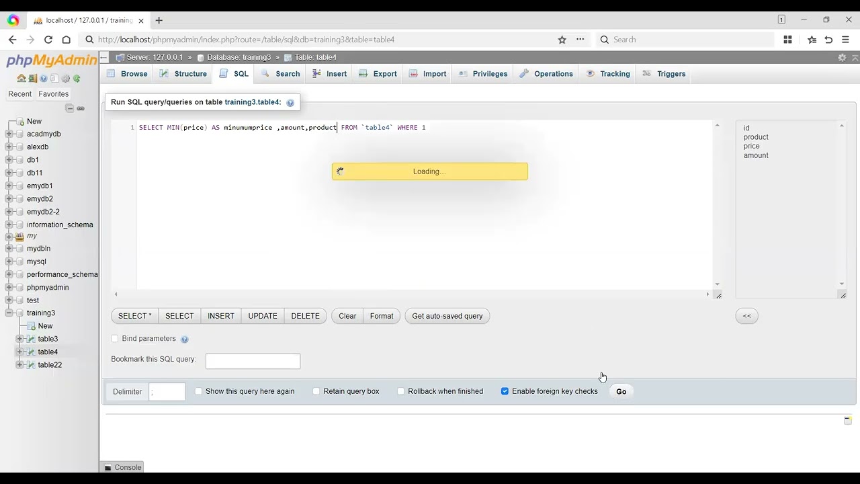Open the Favorites tables list
The width and height of the screenshot is (860, 484).
click(54, 94)
